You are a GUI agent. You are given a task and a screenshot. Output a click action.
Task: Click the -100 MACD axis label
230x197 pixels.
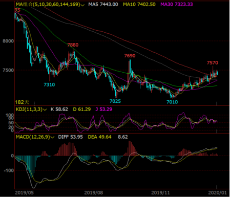click(9, 170)
